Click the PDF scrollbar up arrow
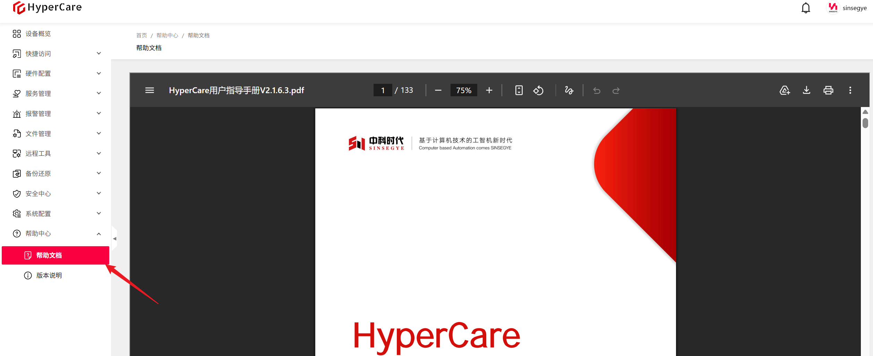873x356 pixels. pos(865,112)
